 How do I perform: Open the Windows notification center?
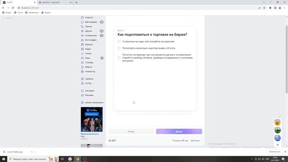tap(283, 159)
